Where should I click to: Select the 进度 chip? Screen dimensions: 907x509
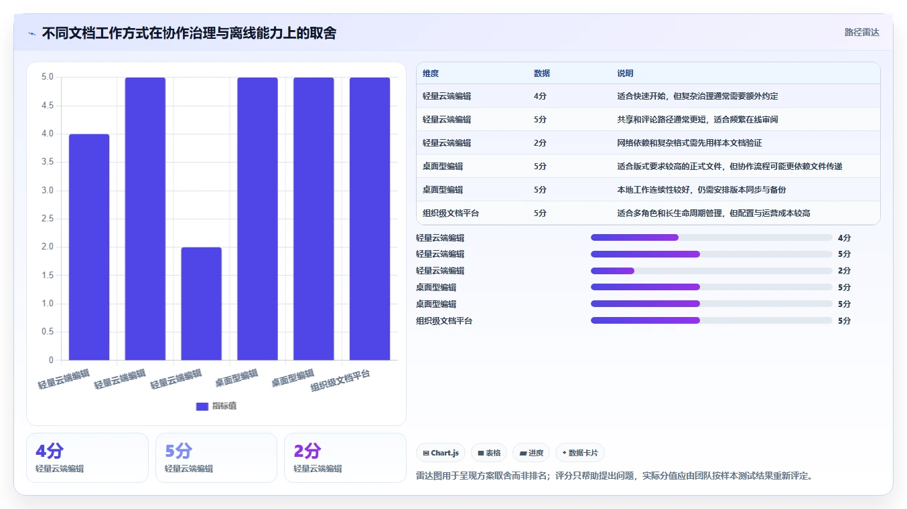click(531, 453)
